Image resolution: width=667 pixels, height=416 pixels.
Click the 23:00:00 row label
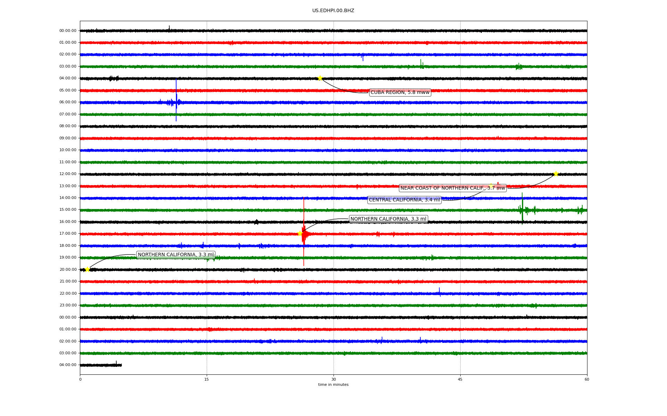68,305
